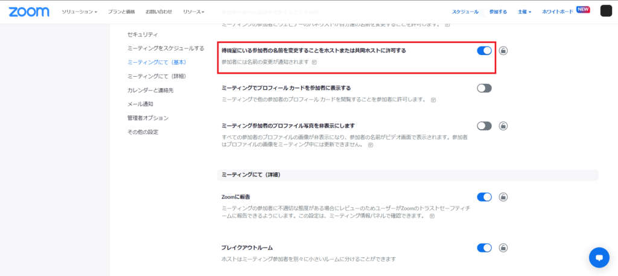Open the profile avatar in top corner
The image size is (618, 276).
606,11
